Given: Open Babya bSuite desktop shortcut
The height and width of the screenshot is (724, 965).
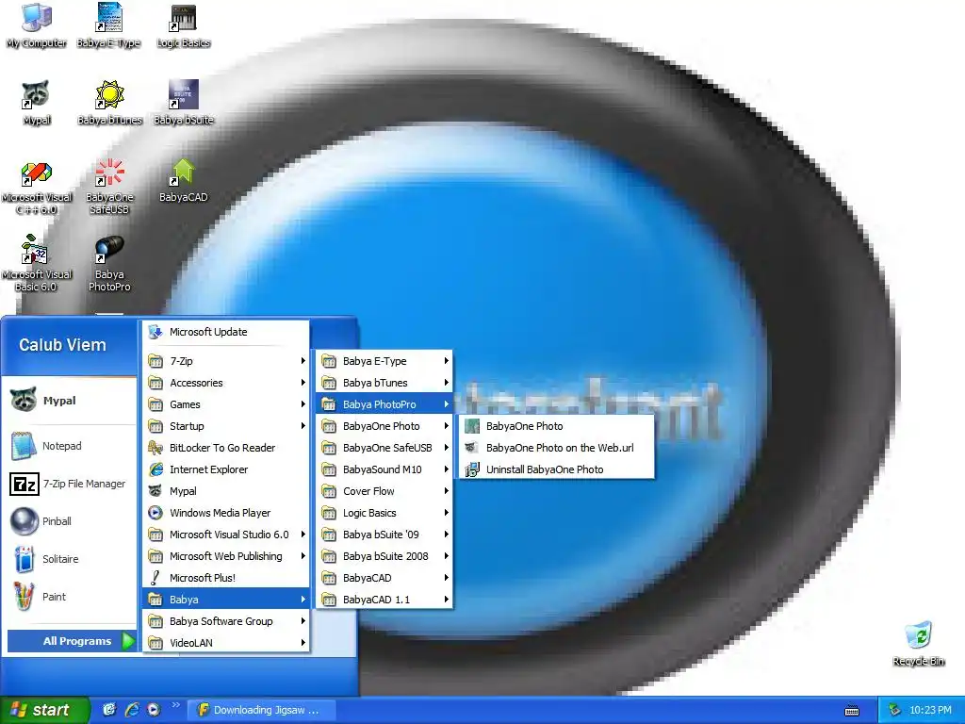Looking at the screenshot, I should (184, 103).
